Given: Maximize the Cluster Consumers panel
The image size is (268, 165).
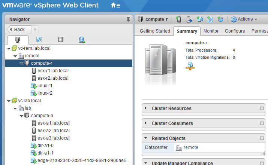Looking at the screenshot, I should (262, 123).
